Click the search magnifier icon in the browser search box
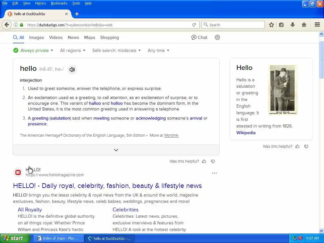The width and height of the screenshot is (324, 243). coord(206,25)
